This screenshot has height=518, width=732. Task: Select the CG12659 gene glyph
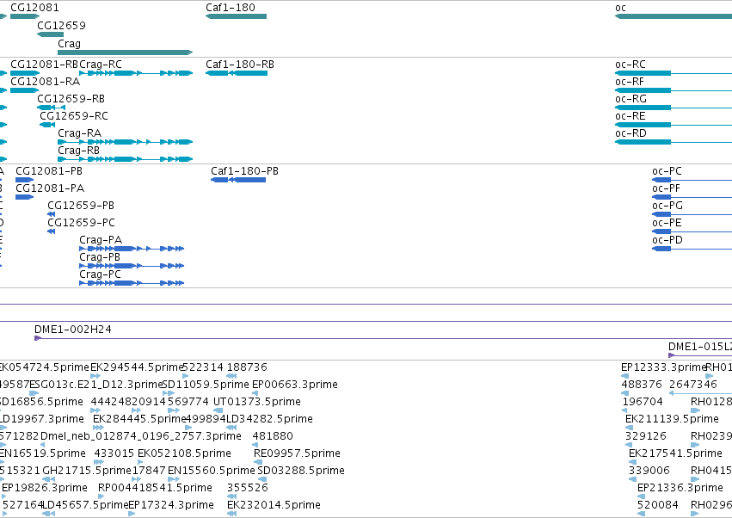51,34
